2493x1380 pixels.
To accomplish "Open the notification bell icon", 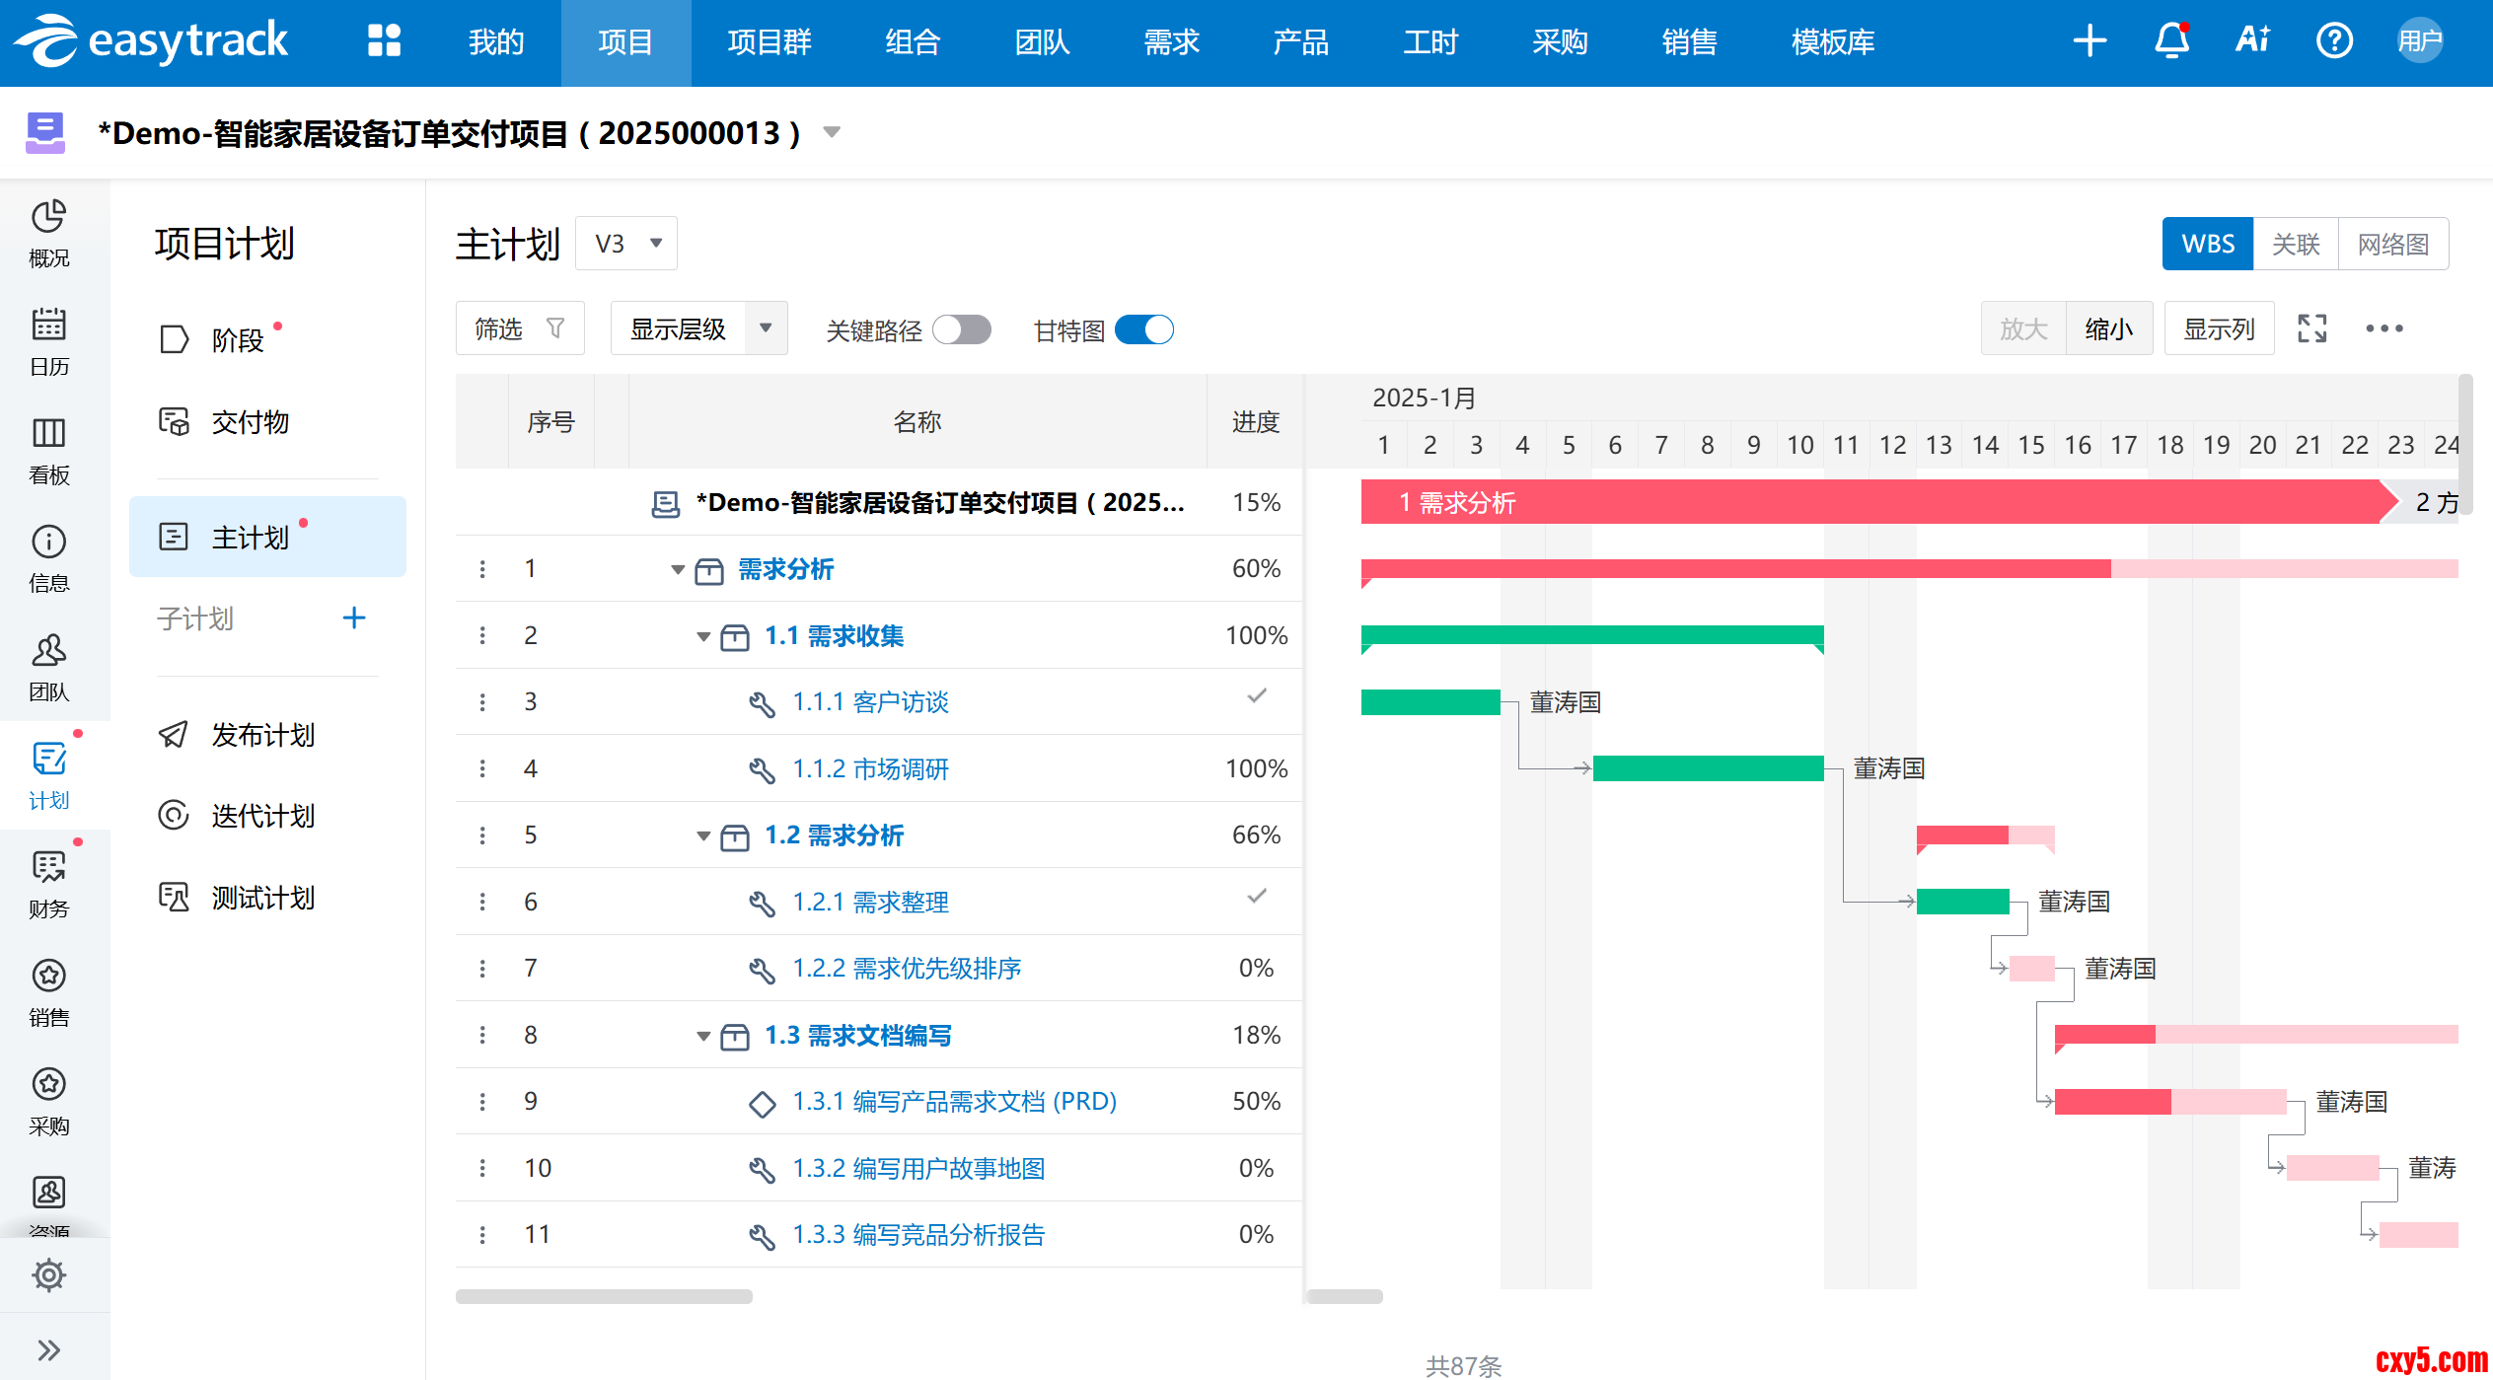I will 2170,41.
